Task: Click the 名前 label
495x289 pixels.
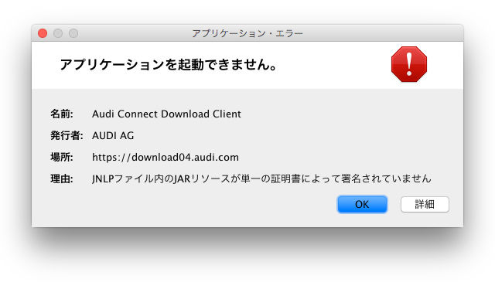Action: [62, 114]
